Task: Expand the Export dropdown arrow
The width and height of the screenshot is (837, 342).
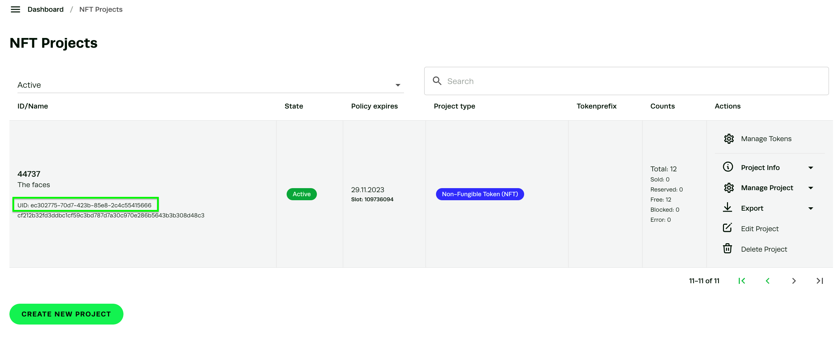Action: 811,209
